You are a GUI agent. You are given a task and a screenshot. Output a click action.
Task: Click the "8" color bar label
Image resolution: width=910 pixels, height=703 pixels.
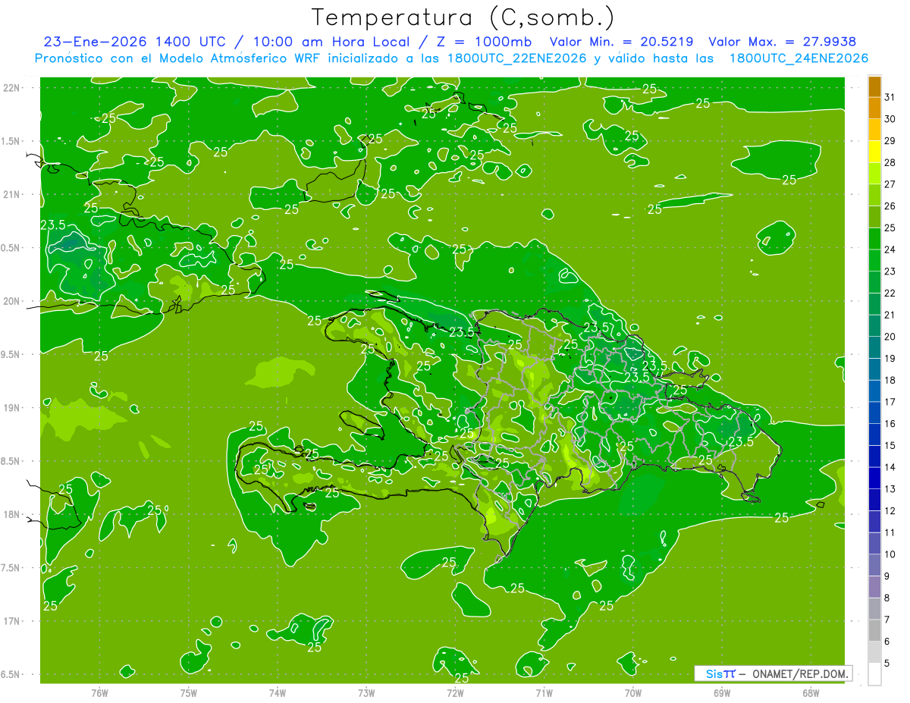(886, 598)
